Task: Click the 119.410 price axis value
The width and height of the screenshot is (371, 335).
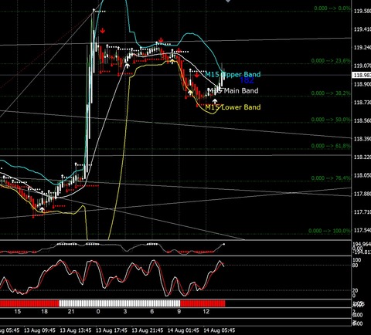Action: coord(362,29)
